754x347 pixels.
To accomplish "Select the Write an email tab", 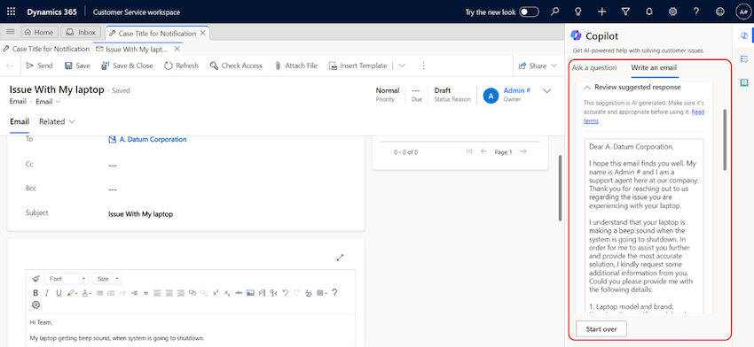I will [x=654, y=67].
